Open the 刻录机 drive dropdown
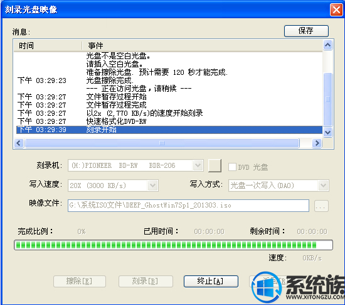This screenshot has width=345, height=305. pos(198,165)
